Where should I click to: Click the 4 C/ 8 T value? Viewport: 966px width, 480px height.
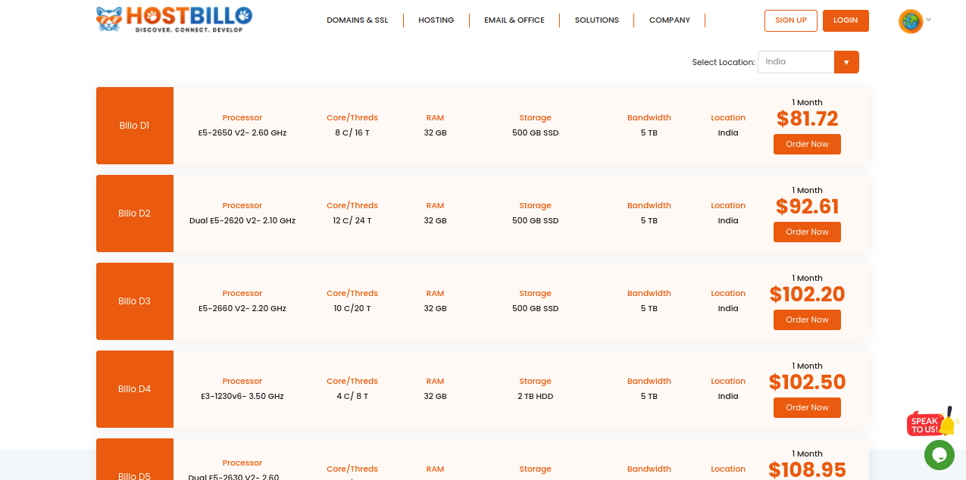(x=352, y=396)
